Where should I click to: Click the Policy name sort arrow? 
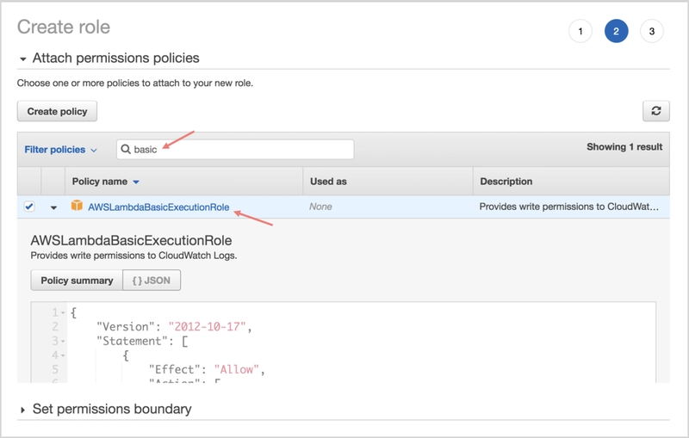coord(136,182)
